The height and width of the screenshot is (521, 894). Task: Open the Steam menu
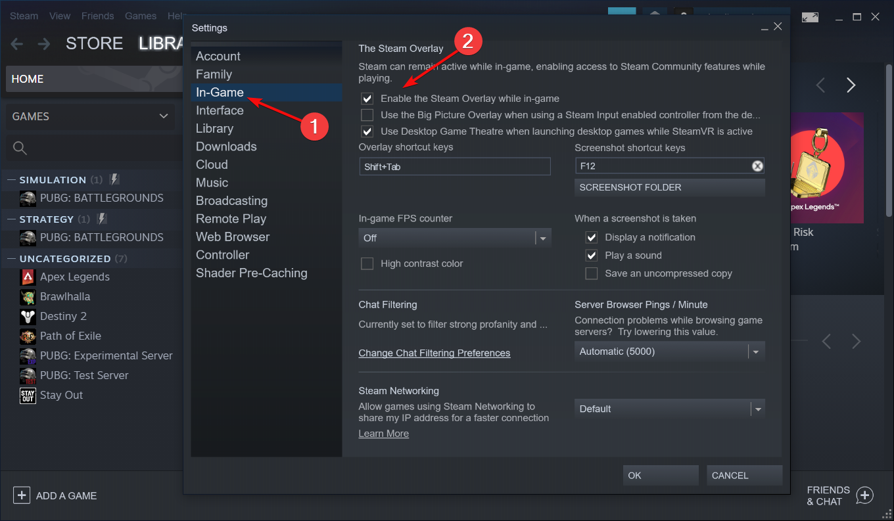(24, 16)
